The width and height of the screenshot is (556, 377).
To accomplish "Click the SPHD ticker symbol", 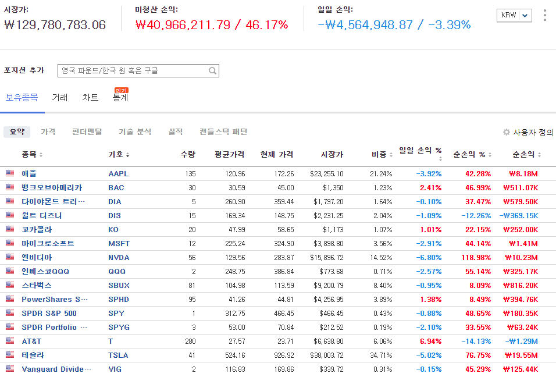I will 119,299.
